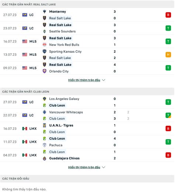Click the Pachuca team crest icon

point(44,145)
